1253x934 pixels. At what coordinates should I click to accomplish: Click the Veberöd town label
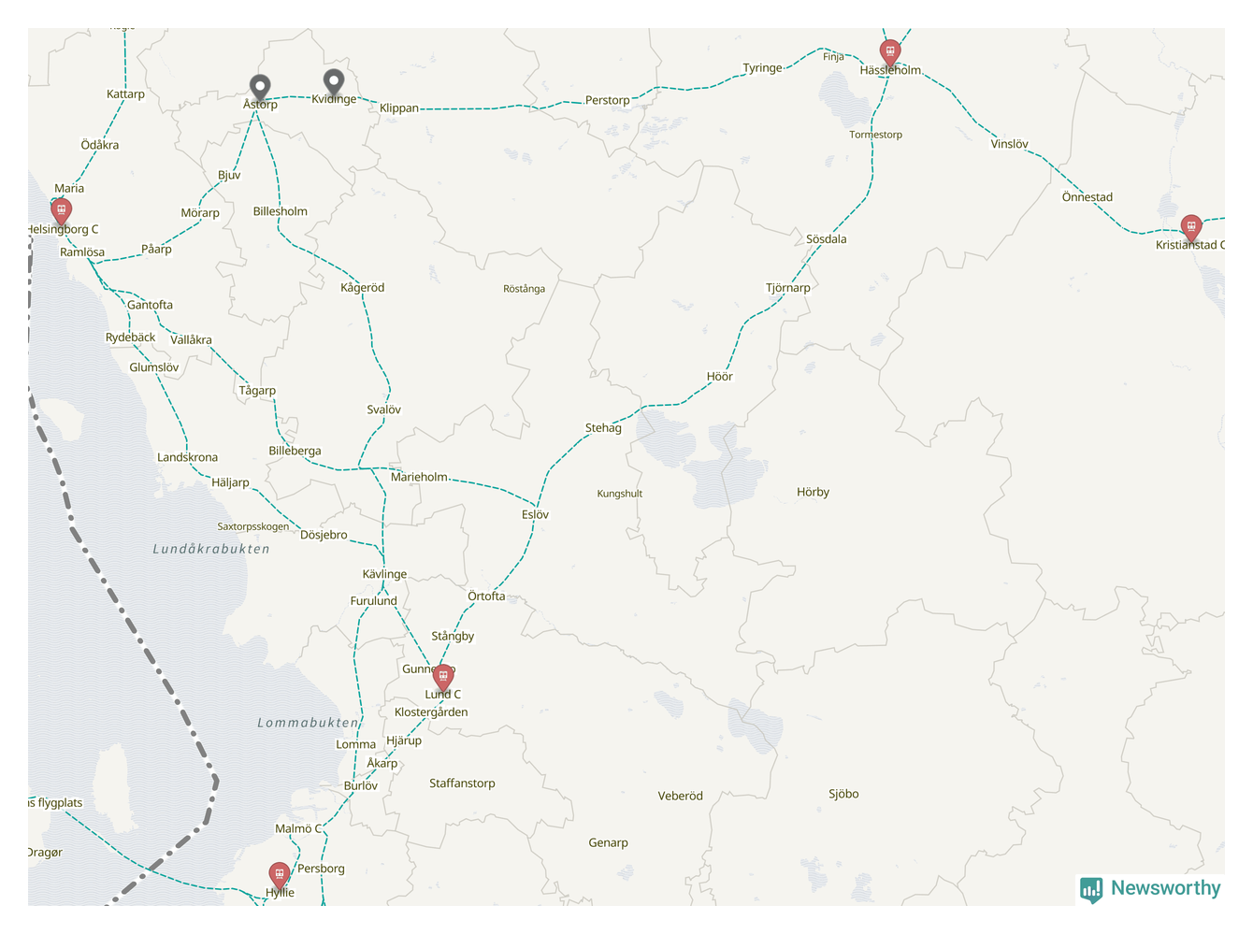tap(680, 797)
